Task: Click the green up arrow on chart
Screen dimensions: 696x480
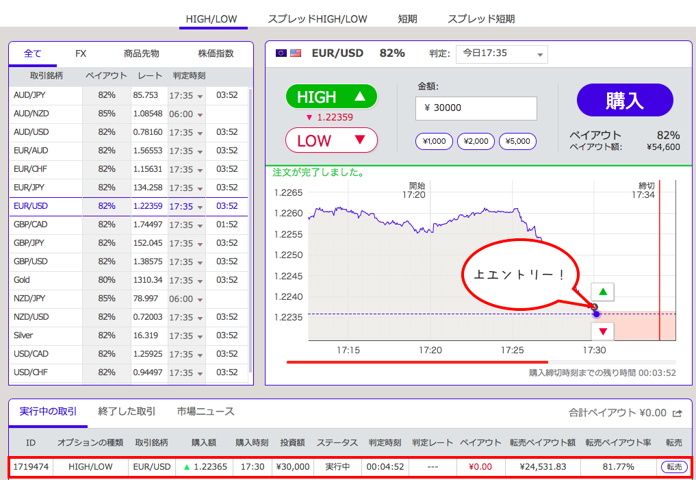Action: coord(603,292)
